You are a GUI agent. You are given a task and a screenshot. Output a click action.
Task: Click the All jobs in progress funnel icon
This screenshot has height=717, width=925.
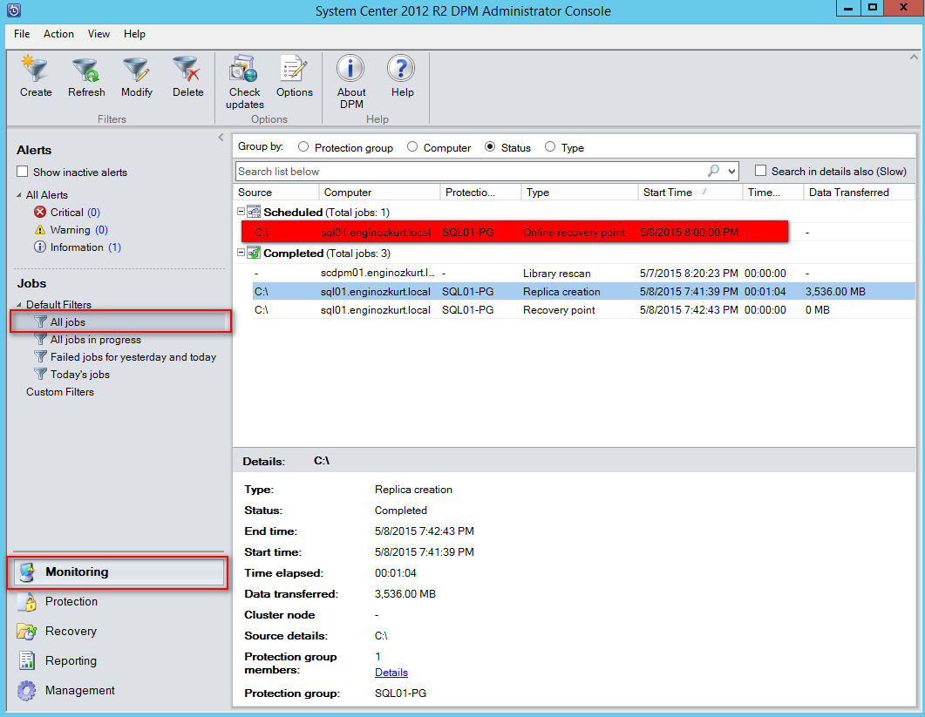tap(40, 340)
